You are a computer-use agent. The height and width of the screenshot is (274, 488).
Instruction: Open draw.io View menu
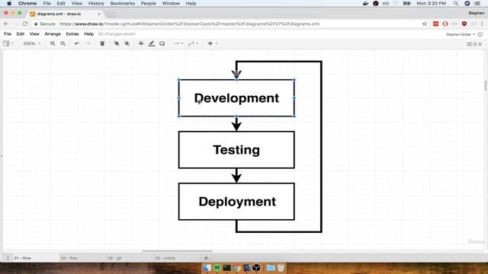tap(34, 33)
